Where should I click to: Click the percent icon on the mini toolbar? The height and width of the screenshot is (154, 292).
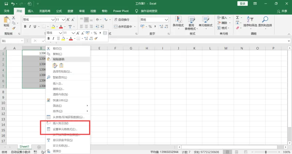pyautogui.click(x=95, y=33)
